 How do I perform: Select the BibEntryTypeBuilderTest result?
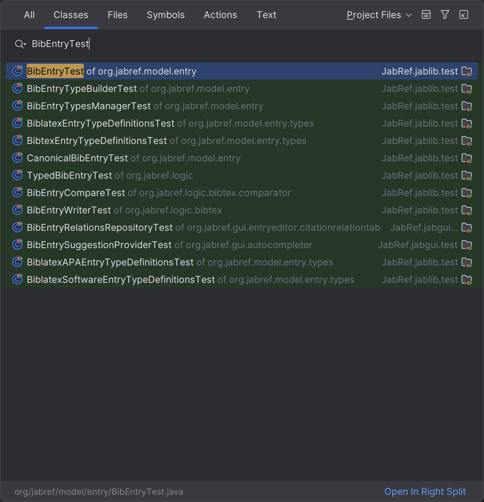(242, 89)
